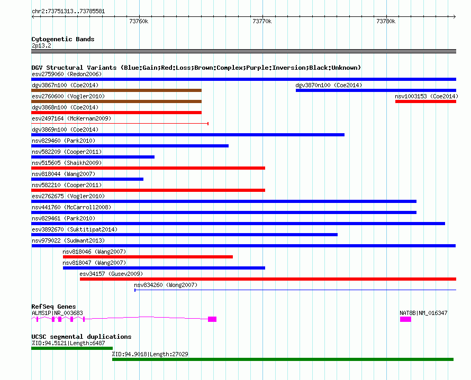
Task: Click the nsv582209 (Cooper2011) label
Action: pyautogui.click(x=67, y=152)
